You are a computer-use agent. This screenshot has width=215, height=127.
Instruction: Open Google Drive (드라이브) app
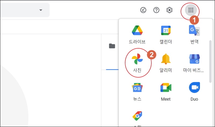click(137, 35)
